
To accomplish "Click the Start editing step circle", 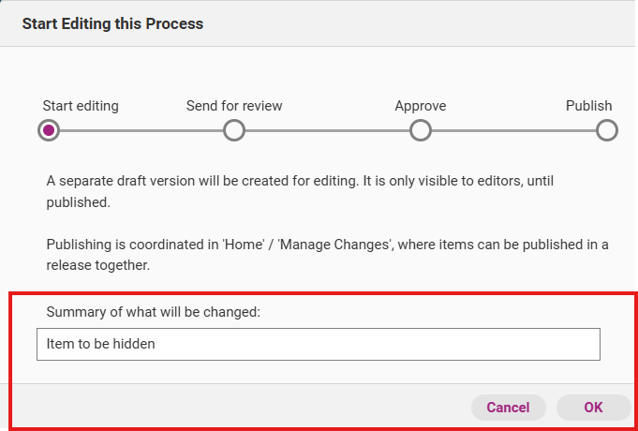I will (x=49, y=130).
